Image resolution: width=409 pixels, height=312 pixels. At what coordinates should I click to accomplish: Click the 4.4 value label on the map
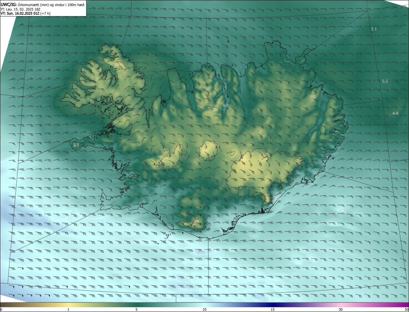pos(395,114)
